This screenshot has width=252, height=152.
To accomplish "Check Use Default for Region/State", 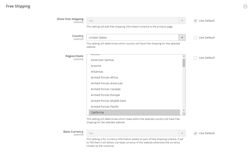I will (196, 58).
